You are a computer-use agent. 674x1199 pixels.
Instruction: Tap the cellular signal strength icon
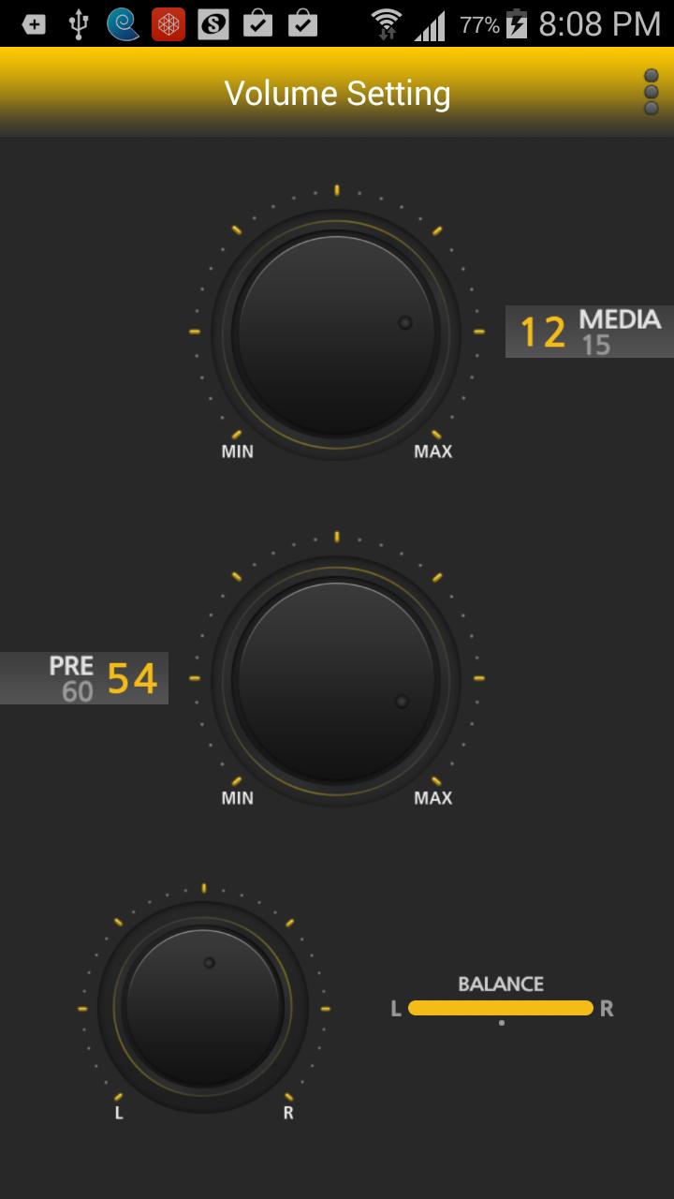coord(430,25)
